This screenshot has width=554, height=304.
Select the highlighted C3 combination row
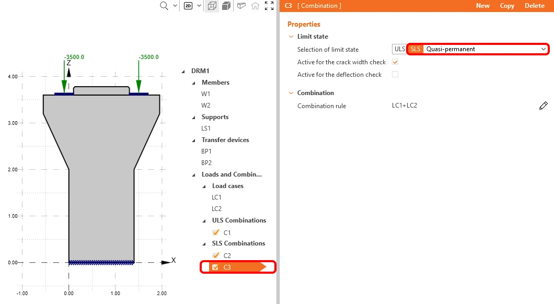pos(237,267)
